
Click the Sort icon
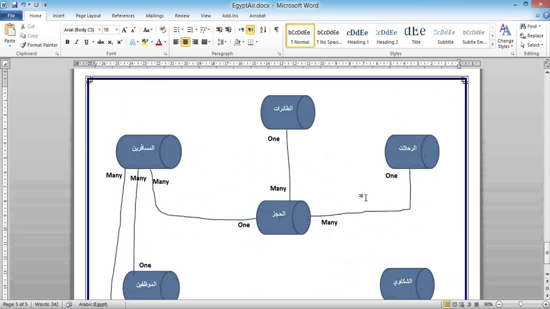coord(263,30)
